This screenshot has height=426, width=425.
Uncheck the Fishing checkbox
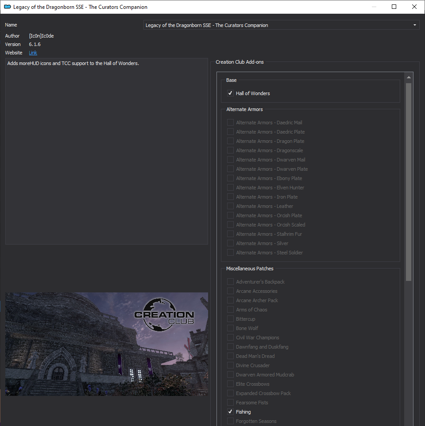(x=230, y=412)
